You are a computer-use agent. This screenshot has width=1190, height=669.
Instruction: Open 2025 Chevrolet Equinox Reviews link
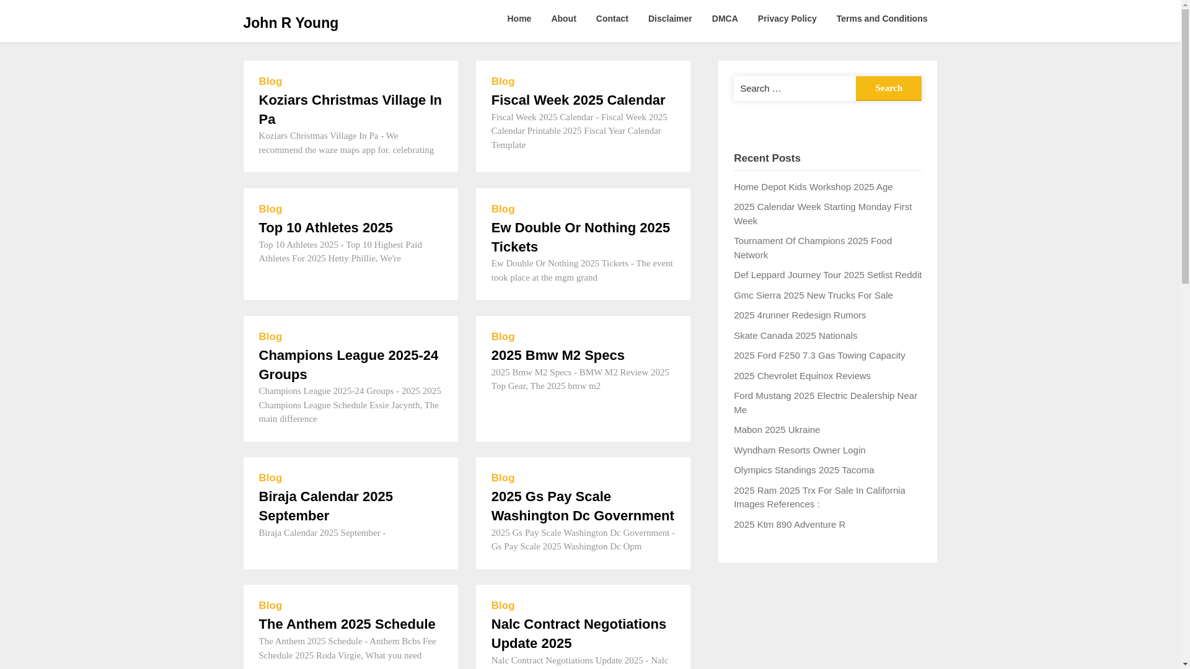click(802, 375)
